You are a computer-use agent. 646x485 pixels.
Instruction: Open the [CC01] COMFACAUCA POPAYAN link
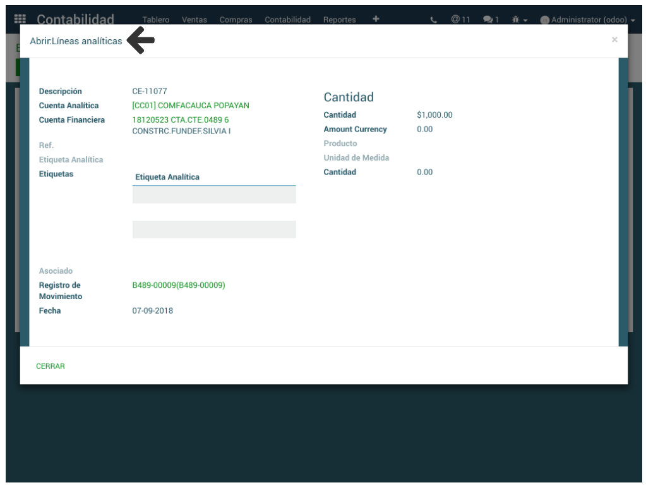coord(191,106)
